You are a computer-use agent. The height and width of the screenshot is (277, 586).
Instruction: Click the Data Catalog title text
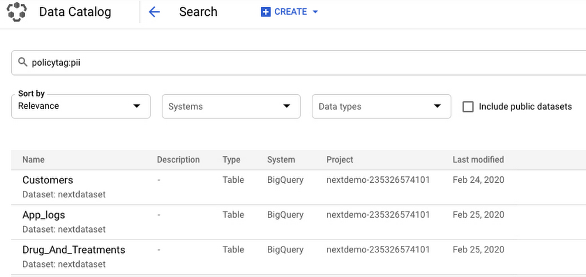75,12
